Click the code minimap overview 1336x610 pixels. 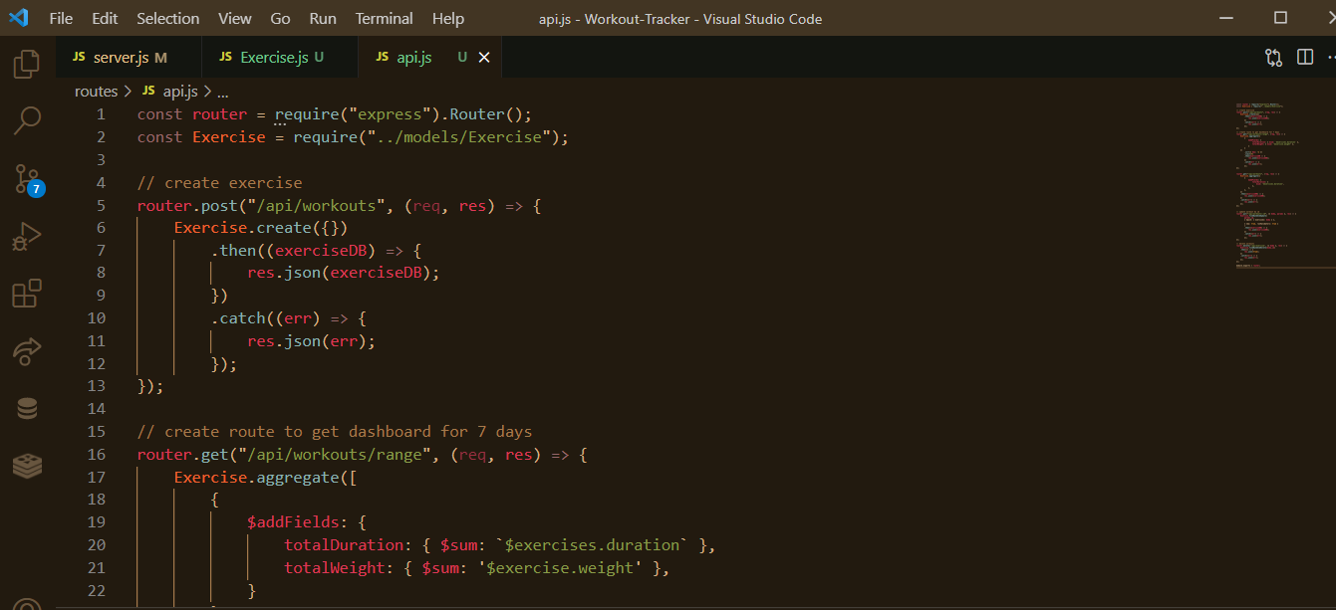point(1285,185)
